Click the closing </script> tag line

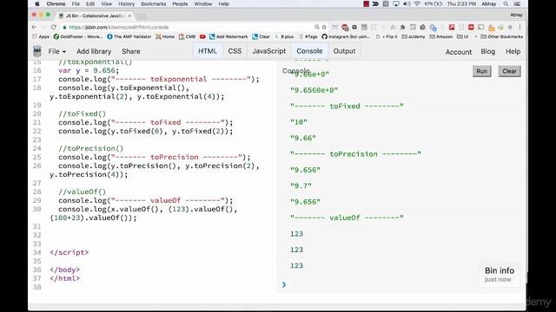(69, 252)
